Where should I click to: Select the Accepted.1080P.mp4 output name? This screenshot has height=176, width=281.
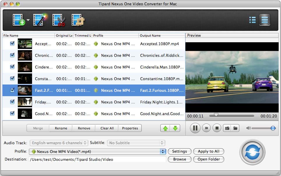(x=159, y=44)
